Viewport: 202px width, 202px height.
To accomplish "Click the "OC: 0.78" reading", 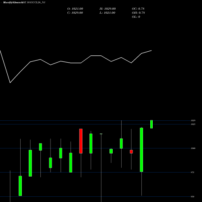I will click(x=138, y=9).
